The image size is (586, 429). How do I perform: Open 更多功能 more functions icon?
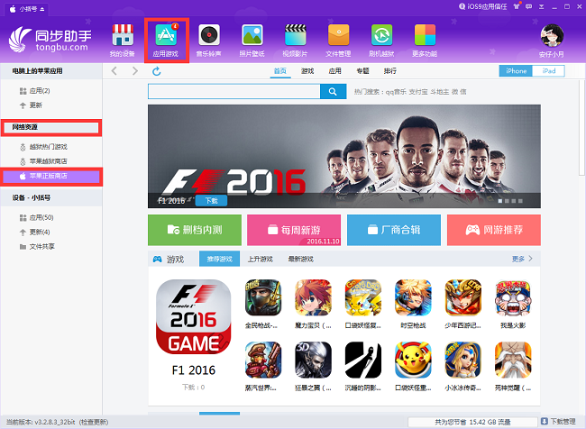[x=425, y=41]
